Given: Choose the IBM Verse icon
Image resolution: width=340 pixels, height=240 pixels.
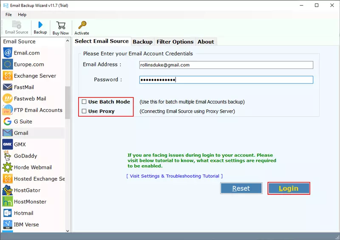Looking at the screenshot, I should click(x=8, y=225).
